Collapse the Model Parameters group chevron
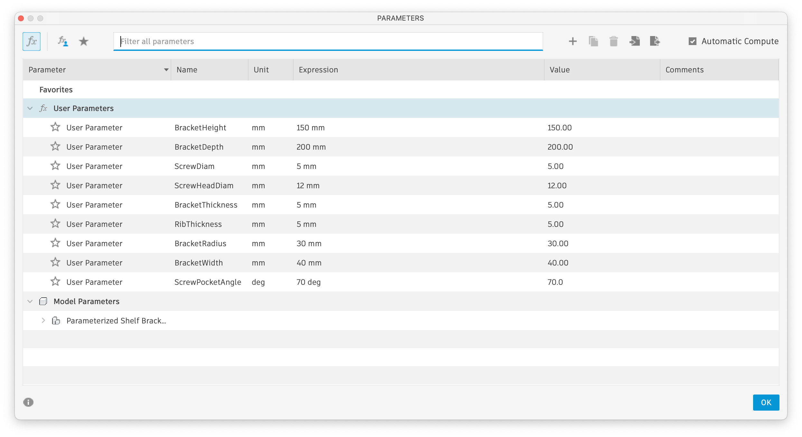The width and height of the screenshot is (802, 437). (x=30, y=302)
